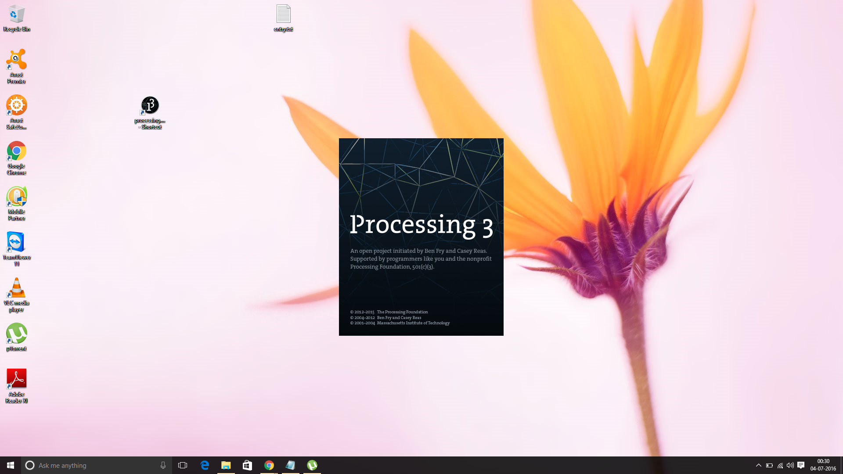Click the Processing 3 splash screen
Image resolution: width=843 pixels, height=474 pixels.
coord(421,237)
